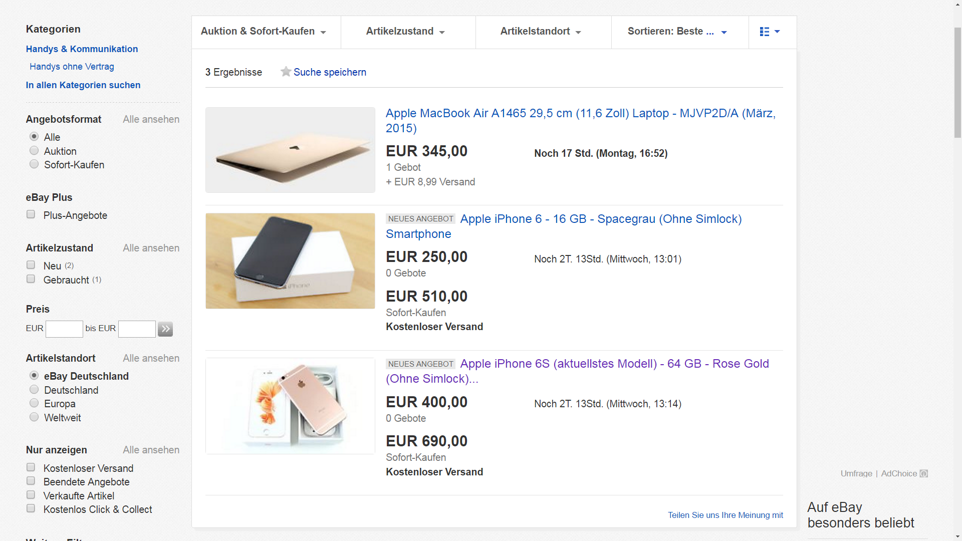Tick the Kostenloser Versand checkbox
The width and height of the screenshot is (962, 541).
tap(31, 467)
